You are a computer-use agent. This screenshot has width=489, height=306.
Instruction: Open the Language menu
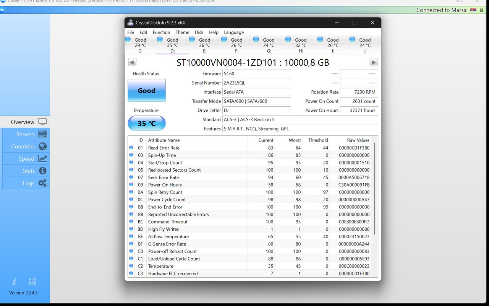tap(234, 33)
